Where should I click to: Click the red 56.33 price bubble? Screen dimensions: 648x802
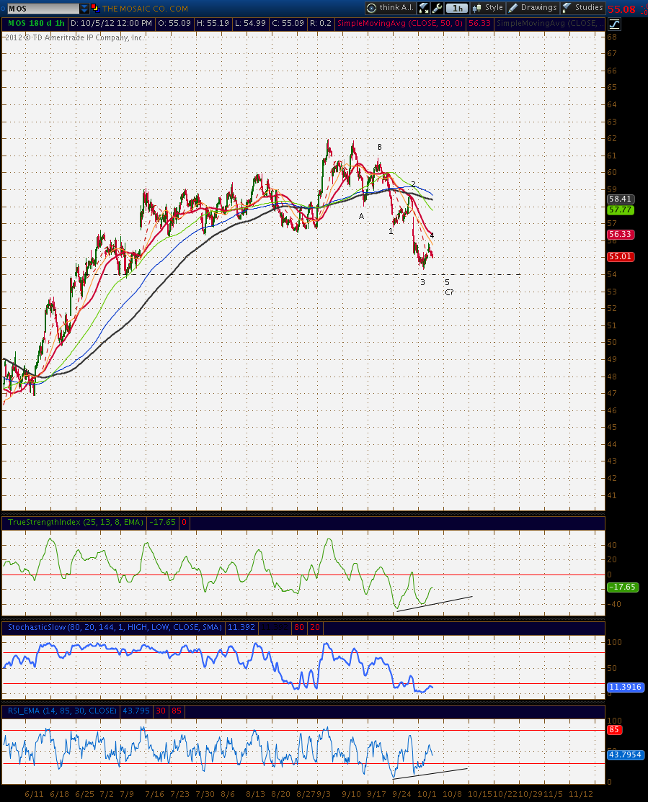pos(621,234)
